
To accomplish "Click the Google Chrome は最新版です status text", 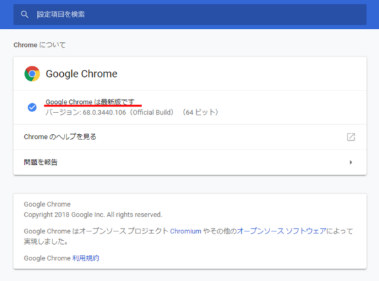I will 90,102.
